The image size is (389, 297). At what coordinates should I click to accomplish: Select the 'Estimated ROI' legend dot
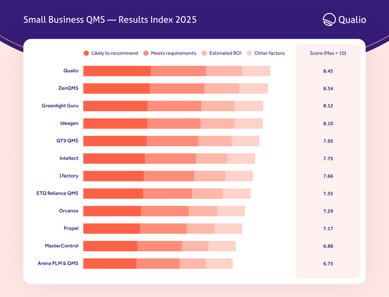204,53
